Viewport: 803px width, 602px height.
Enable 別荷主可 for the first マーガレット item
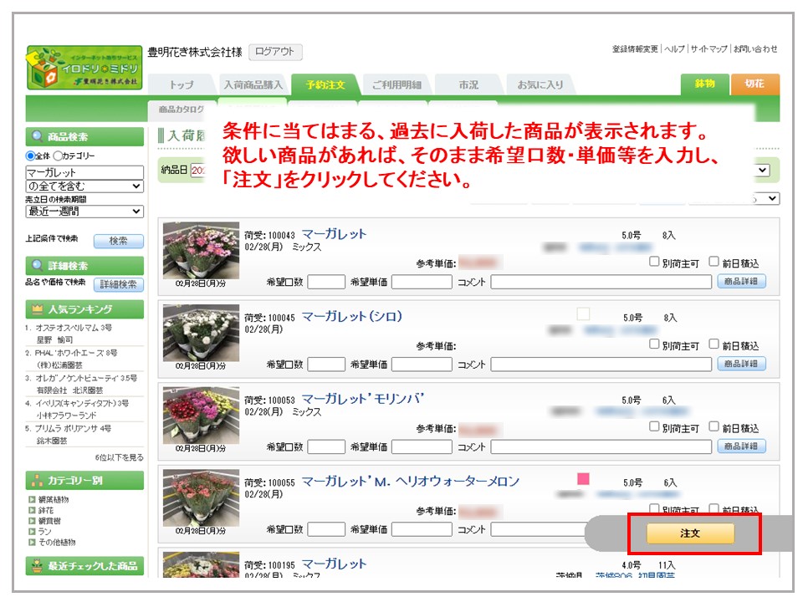654,262
